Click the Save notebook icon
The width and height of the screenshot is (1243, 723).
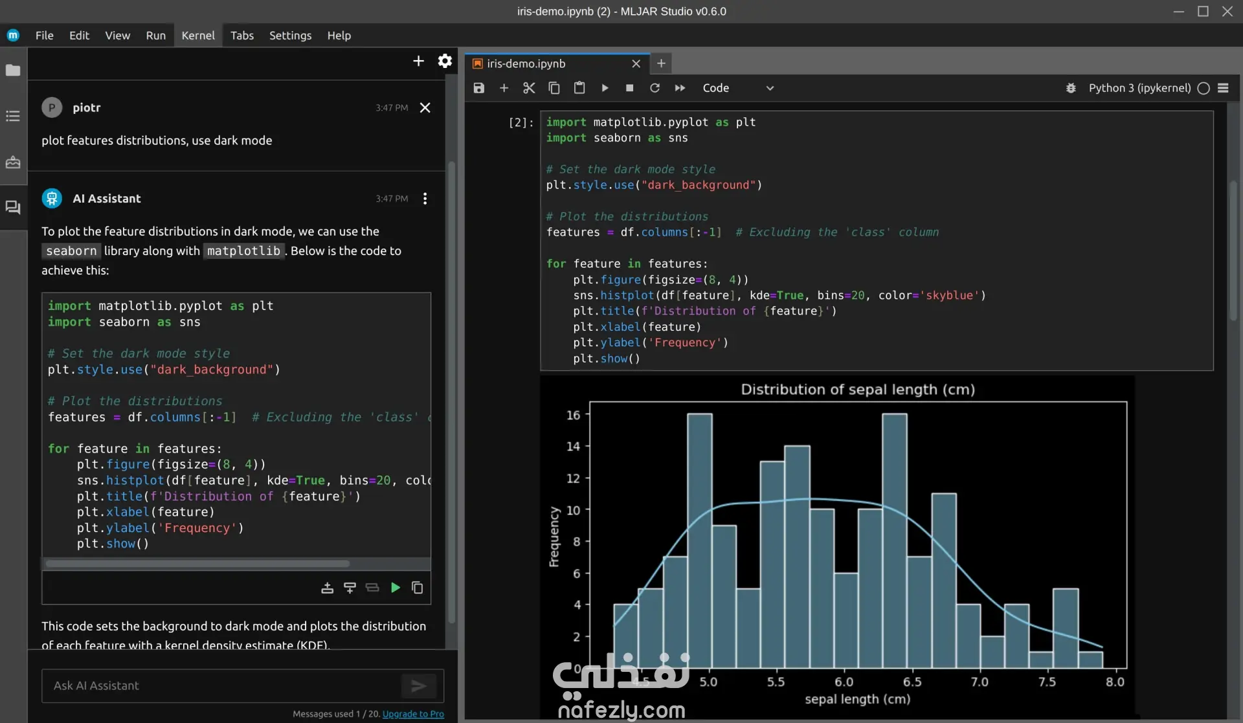coord(478,88)
